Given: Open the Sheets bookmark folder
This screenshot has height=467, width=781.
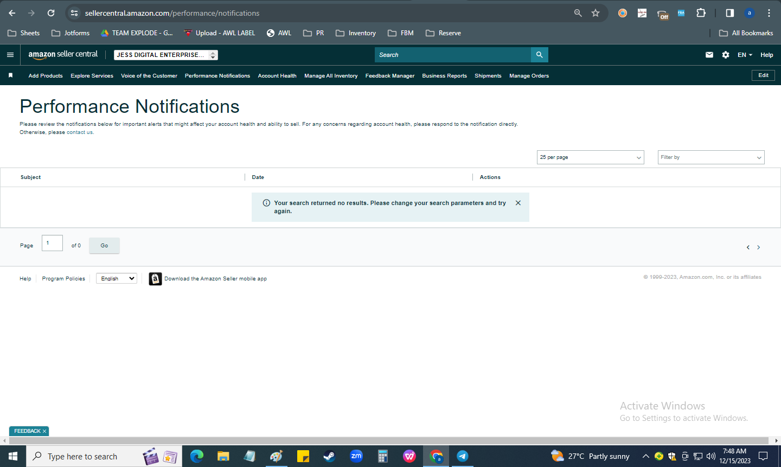Looking at the screenshot, I should (x=24, y=33).
